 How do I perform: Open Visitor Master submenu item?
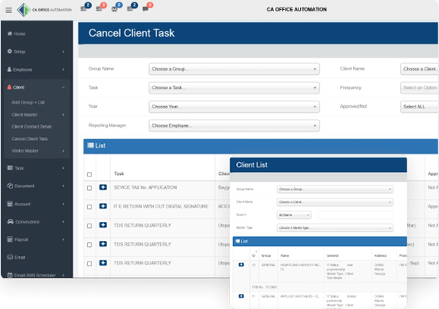25,151
